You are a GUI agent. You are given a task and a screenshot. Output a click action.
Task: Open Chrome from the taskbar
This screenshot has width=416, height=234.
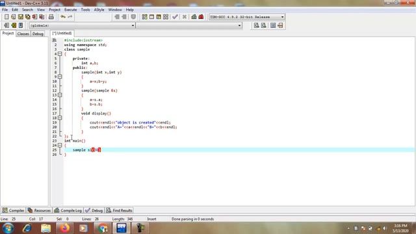coord(103,228)
